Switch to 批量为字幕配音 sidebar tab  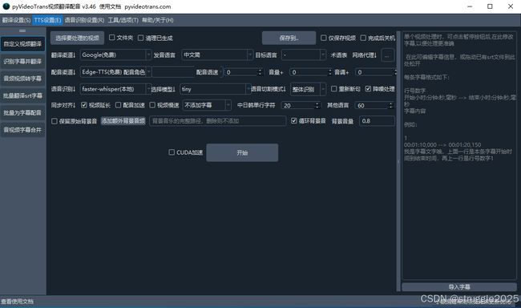click(x=22, y=113)
